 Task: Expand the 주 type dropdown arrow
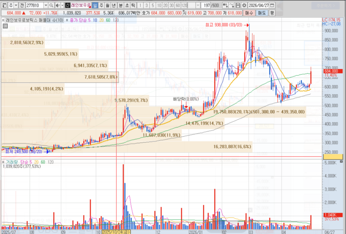coord(16,5)
